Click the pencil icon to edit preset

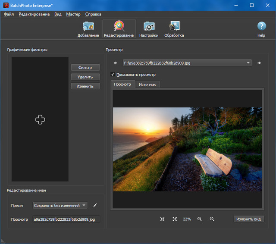[95, 206]
